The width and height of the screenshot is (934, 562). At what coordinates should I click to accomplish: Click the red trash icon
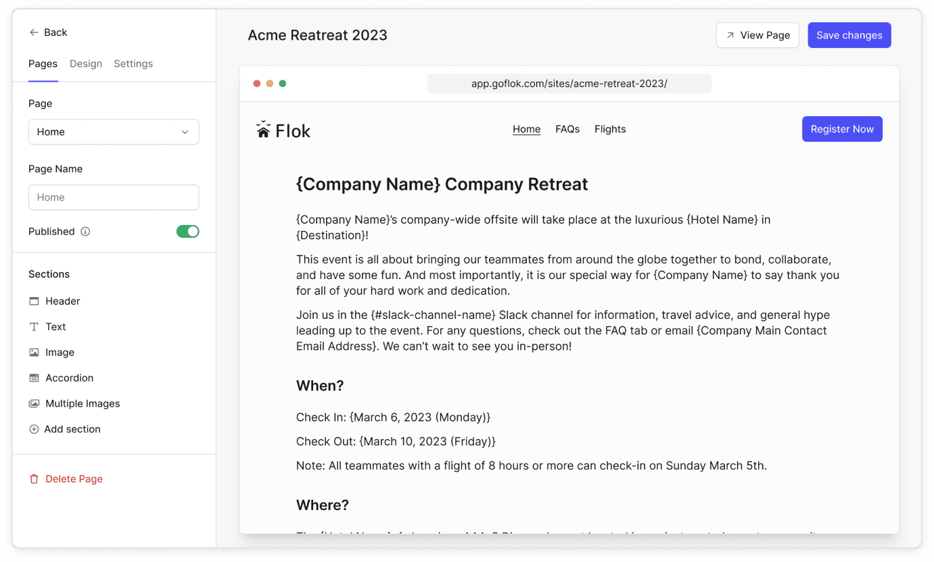click(34, 479)
